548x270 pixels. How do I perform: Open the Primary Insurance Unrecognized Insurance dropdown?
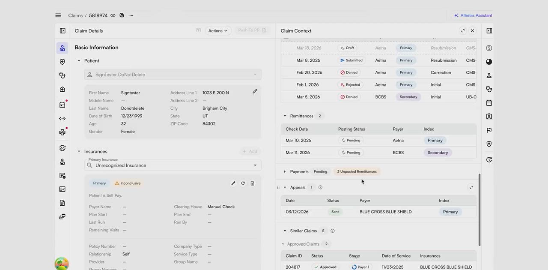pos(173,165)
